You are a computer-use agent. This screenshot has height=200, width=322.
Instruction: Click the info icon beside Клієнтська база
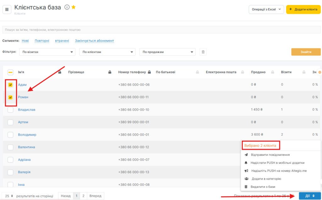(x=67, y=7)
